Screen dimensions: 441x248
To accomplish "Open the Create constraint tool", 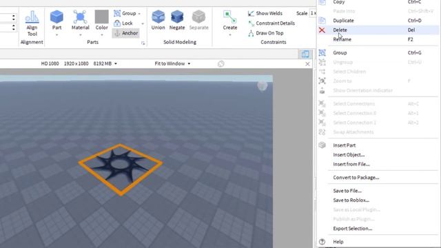I will pos(230,20).
